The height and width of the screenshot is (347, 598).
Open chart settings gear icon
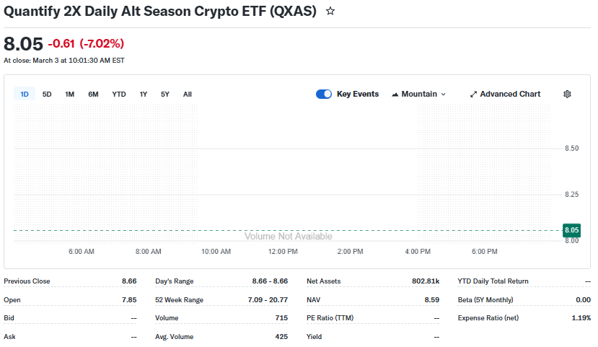coord(567,94)
